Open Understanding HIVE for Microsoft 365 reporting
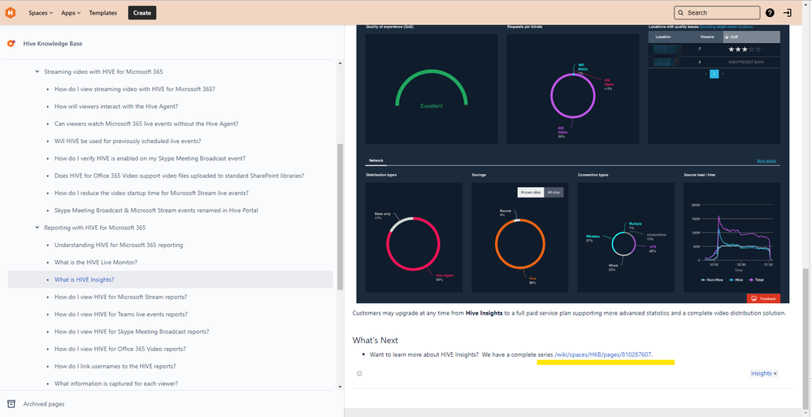The width and height of the screenshot is (812, 417). 119,245
